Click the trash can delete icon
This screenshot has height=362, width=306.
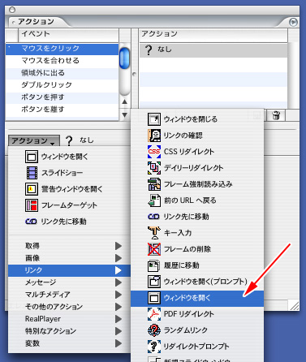coord(276,115)
